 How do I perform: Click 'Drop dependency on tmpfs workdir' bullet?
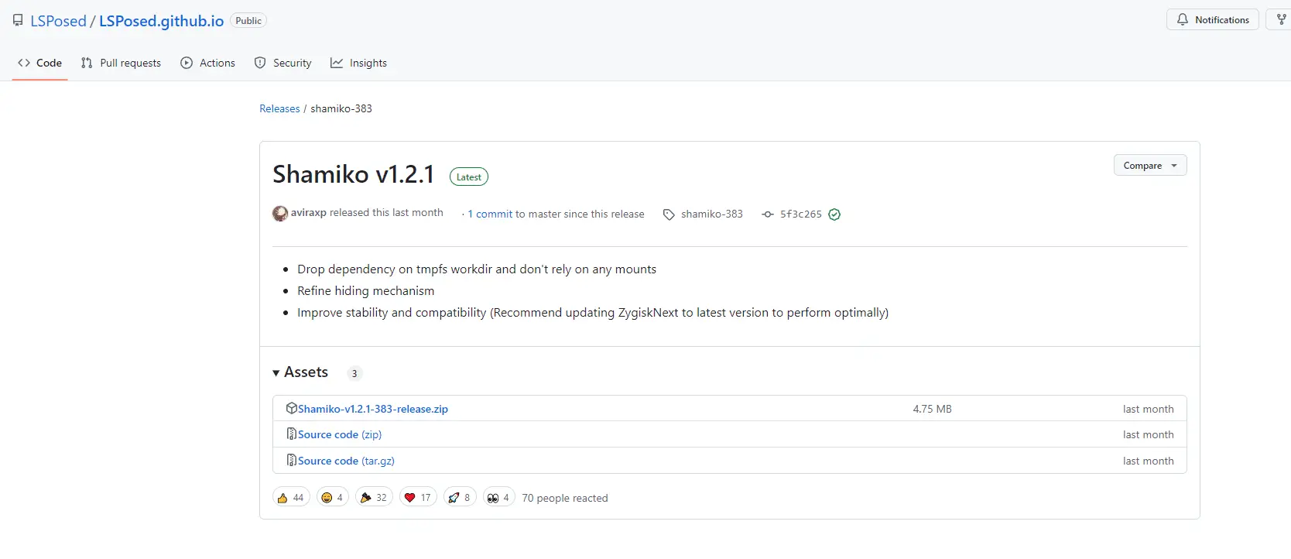[x=477, y=269]
